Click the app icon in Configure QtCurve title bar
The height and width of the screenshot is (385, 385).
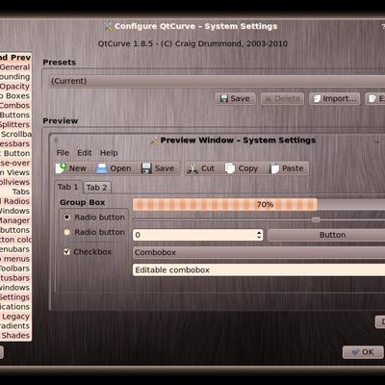(x=109, y=27)
